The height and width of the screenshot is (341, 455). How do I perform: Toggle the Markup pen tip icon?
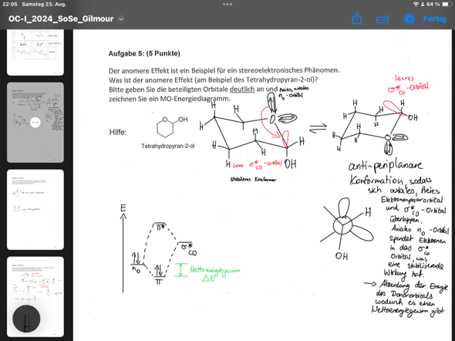(410, 19)
